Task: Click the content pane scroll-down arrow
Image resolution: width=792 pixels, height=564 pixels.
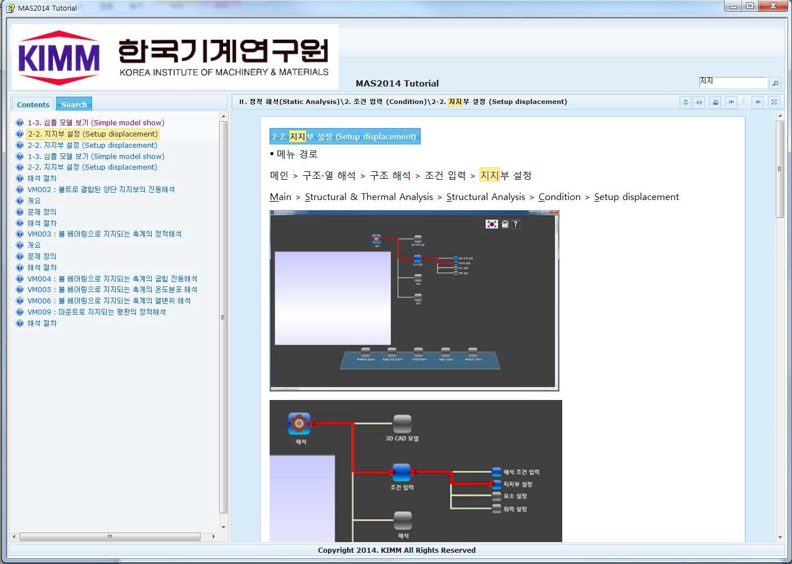Action: [x=780, y=538]
